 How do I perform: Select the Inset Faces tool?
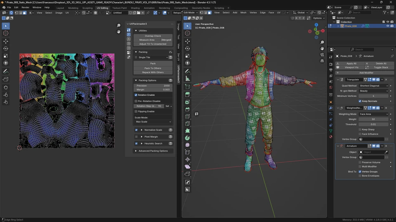click(x=187, y=102)
